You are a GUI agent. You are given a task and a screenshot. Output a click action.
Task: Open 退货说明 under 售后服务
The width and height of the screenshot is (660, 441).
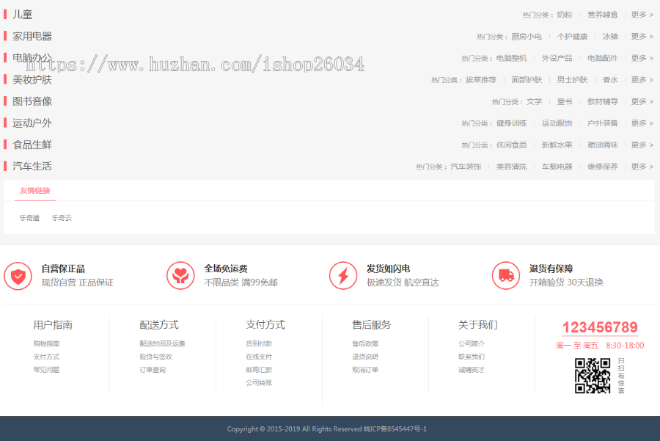(x=365, y=357)
